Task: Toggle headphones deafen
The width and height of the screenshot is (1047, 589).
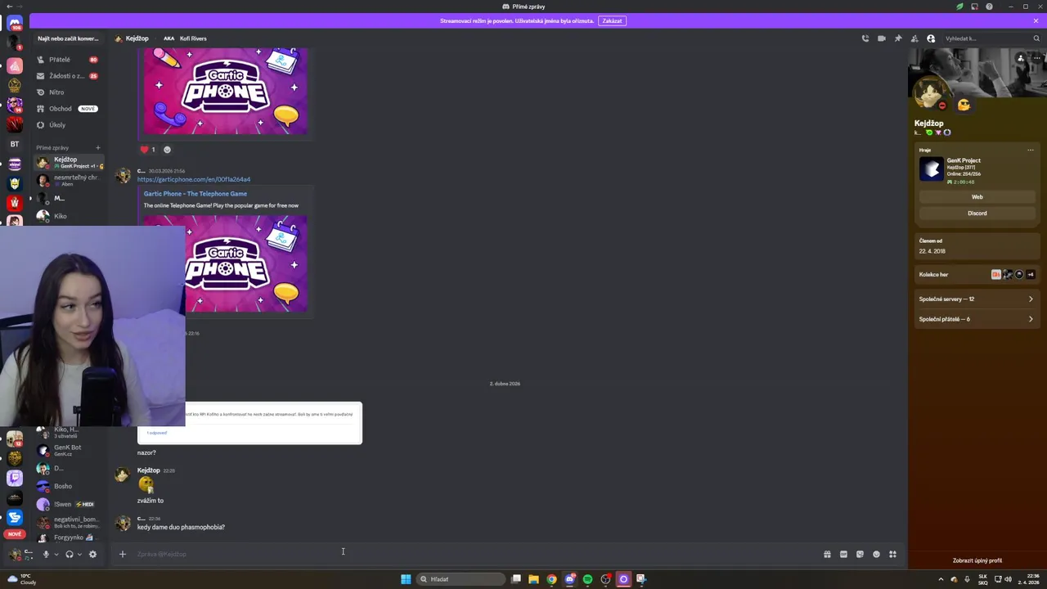Action: 70,554
